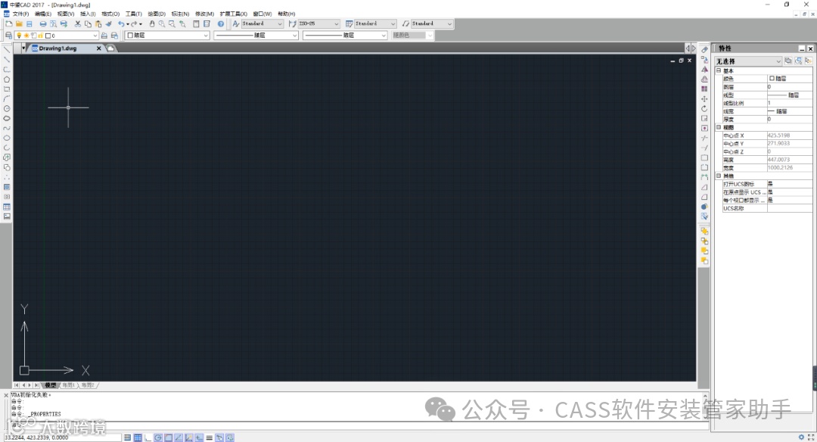Screen dimensions: 817x442
Task: Click the Paste clipboard icon
Action: [x=98, y=24]
